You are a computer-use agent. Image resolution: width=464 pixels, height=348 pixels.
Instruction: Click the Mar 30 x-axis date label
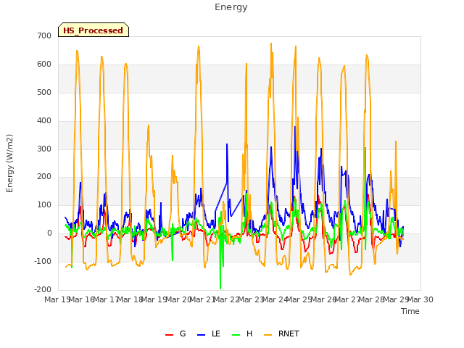tap(420, 299)
